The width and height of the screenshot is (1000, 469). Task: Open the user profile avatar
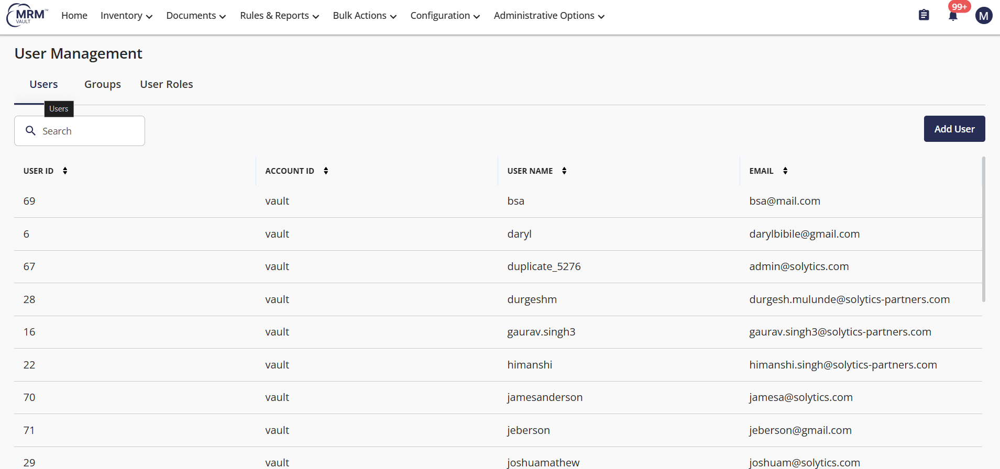pyautogui.click(x=983, y=16)
